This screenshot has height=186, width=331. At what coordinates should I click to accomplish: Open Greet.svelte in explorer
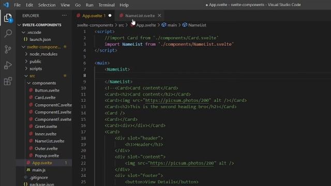click(x=46, y=127)
